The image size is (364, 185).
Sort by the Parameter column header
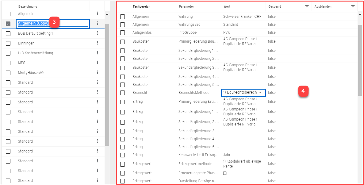point(186,6)
